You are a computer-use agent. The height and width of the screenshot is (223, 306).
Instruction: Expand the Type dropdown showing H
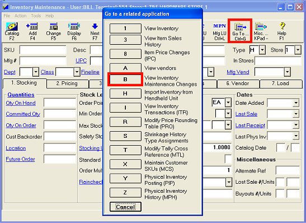coord(262,50)
